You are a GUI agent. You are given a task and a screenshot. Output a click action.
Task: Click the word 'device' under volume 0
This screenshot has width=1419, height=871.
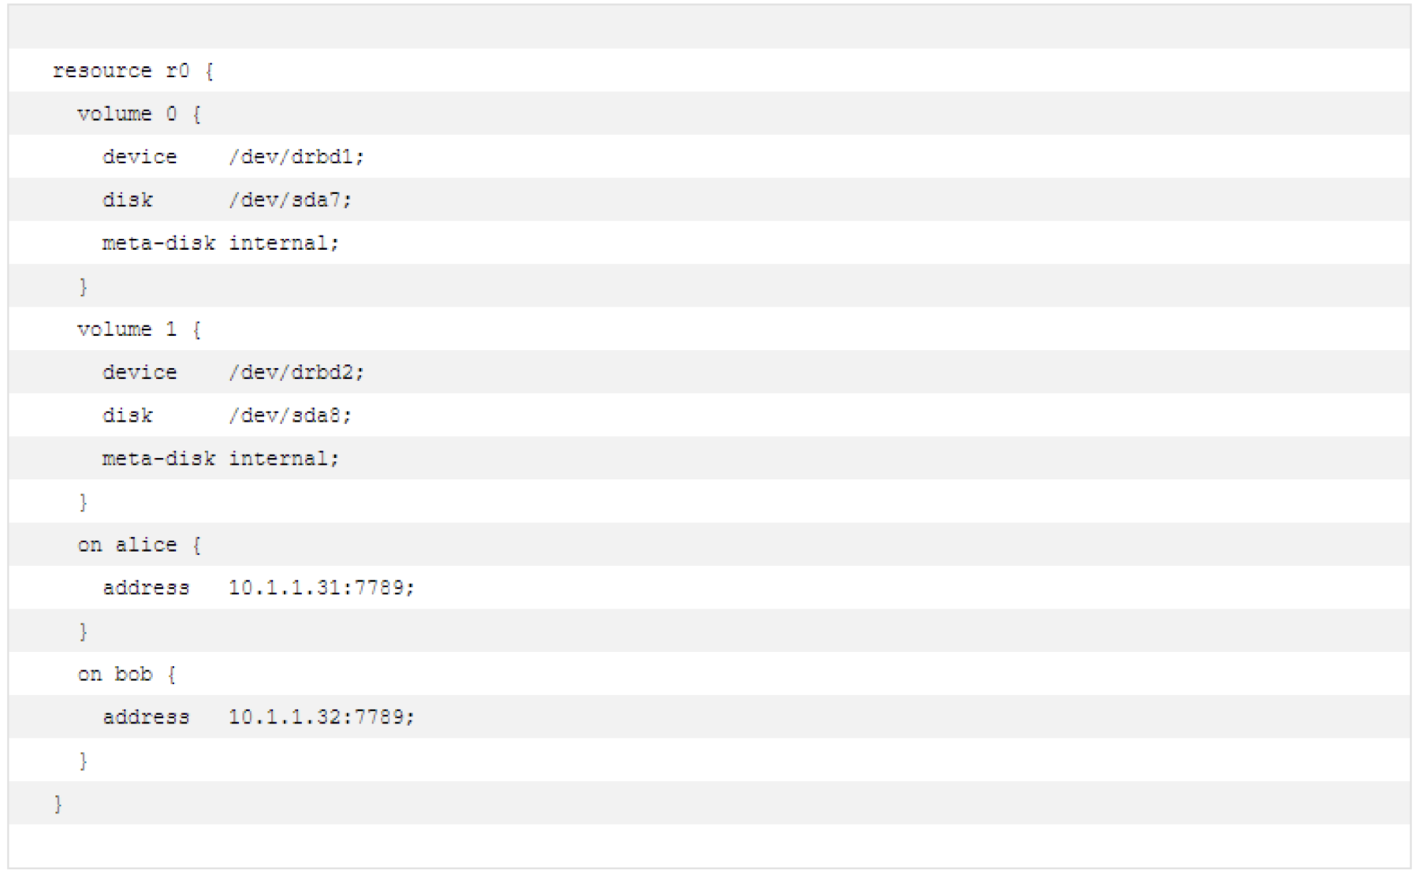[140, 157]
